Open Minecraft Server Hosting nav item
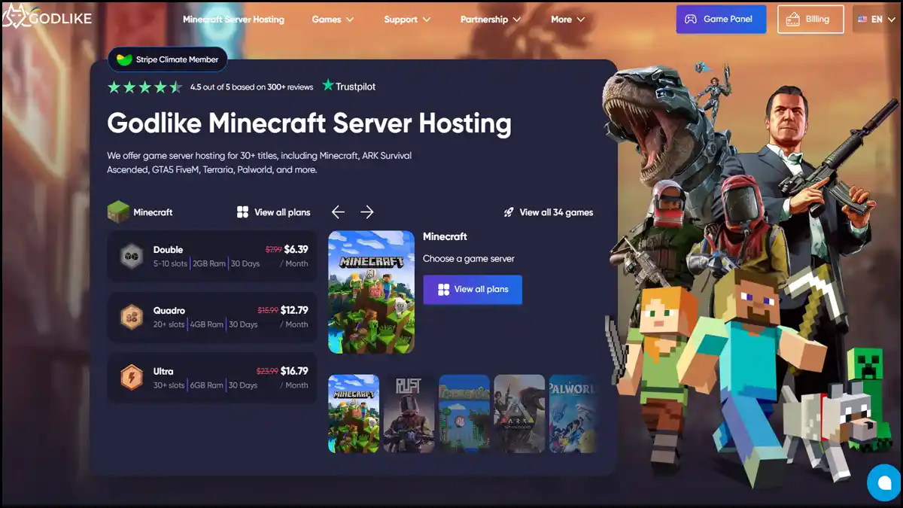903x508 pixels. [233, 20]
